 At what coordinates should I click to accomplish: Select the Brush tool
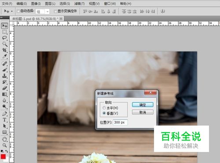click(x=4, y=70)
